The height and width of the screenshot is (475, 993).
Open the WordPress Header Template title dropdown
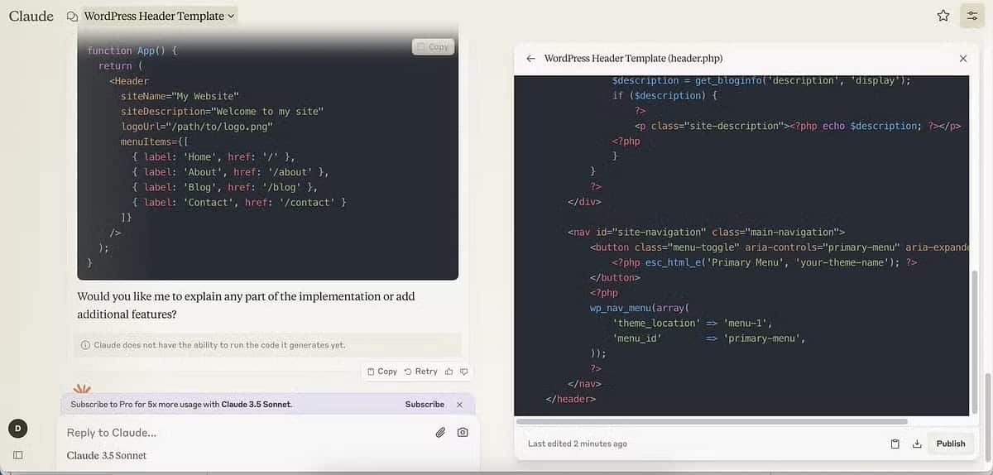[x=160, y=16]
